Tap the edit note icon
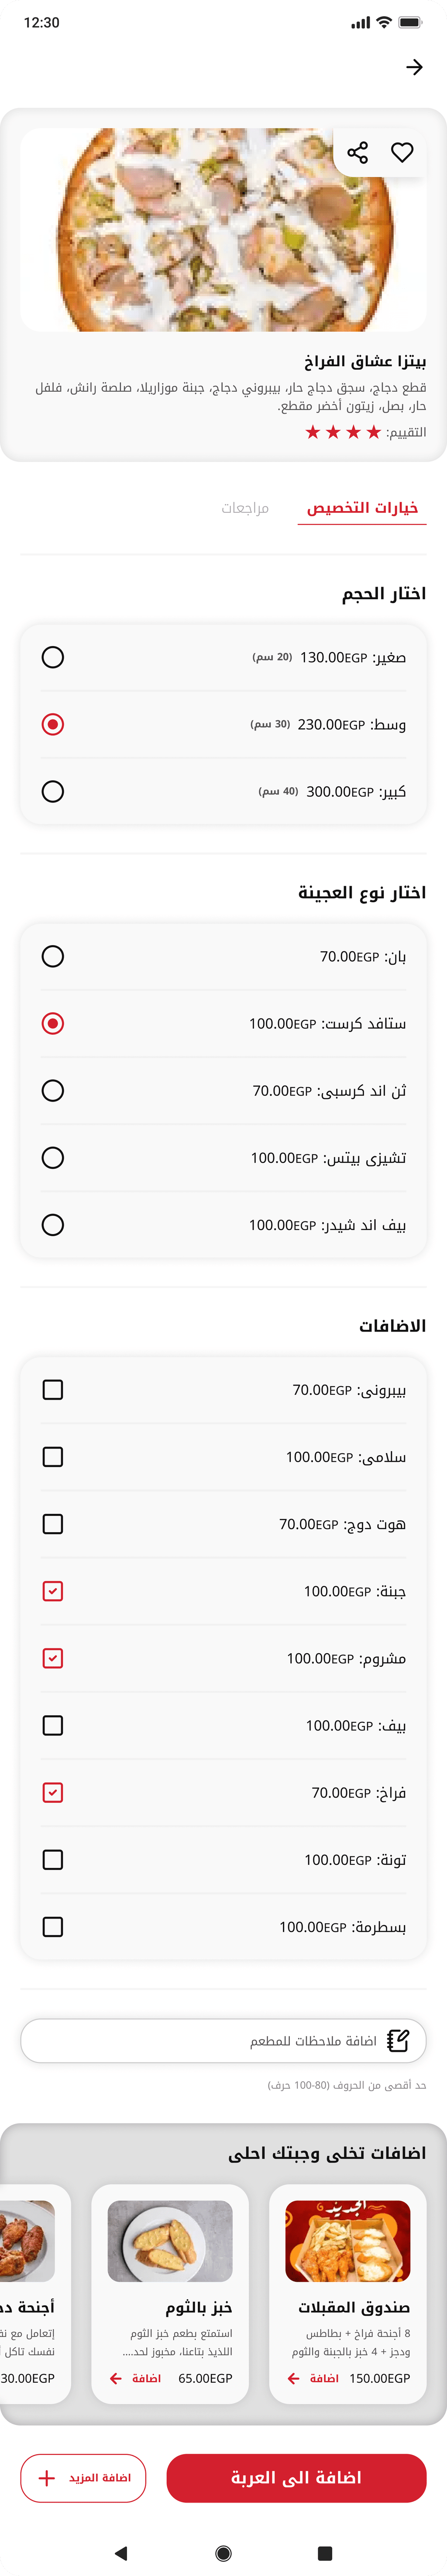 tap(398, 2040)
